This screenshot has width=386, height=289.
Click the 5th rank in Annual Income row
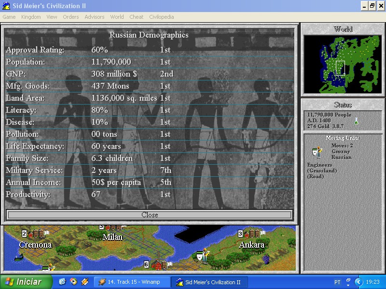(x=165, y=183)
